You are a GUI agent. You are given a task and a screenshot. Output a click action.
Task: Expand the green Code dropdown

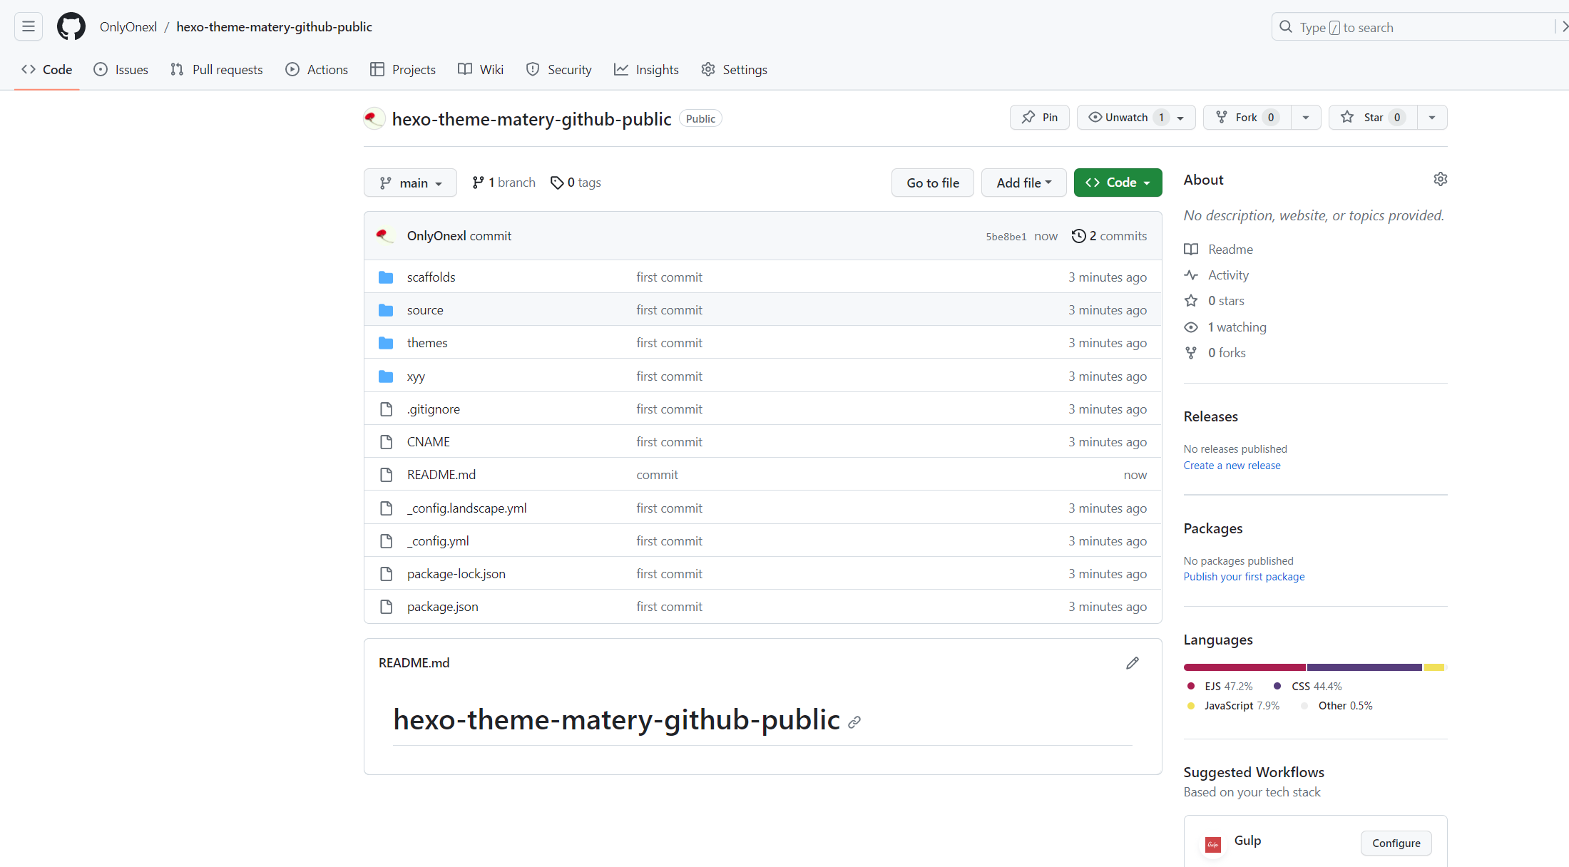(x=1118, y=183)
